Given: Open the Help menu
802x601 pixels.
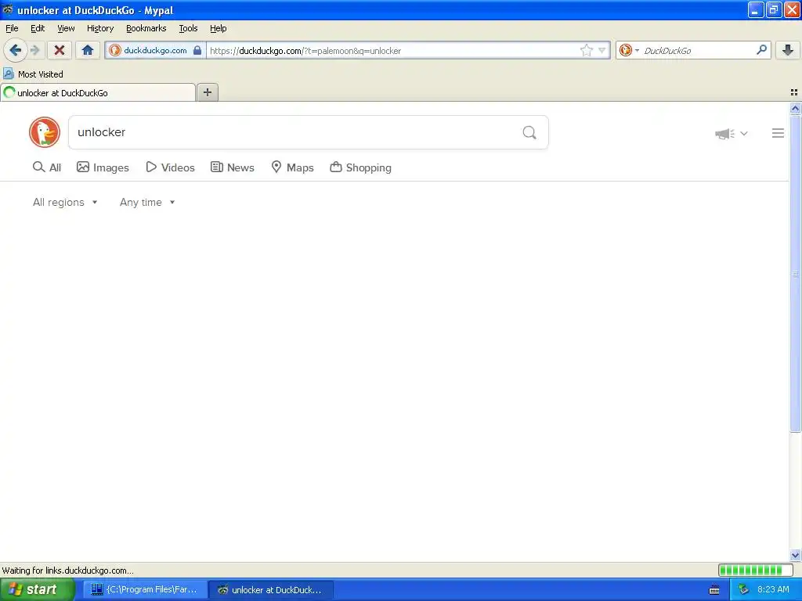Looking at the screenshot, I should (x=219, y=28).
